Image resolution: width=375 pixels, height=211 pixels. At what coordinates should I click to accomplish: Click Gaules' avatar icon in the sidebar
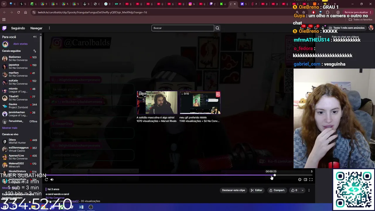[x=5, y=106]
